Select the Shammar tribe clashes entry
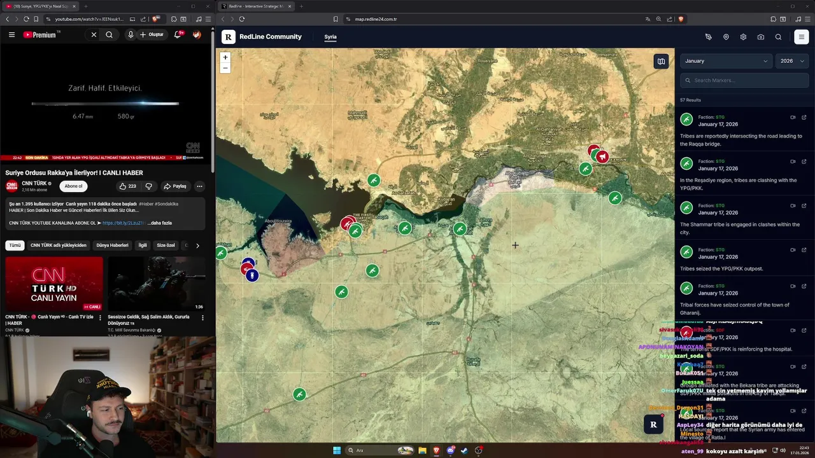Viewport: 815px width, 458px height. click(x=744, y=218)
